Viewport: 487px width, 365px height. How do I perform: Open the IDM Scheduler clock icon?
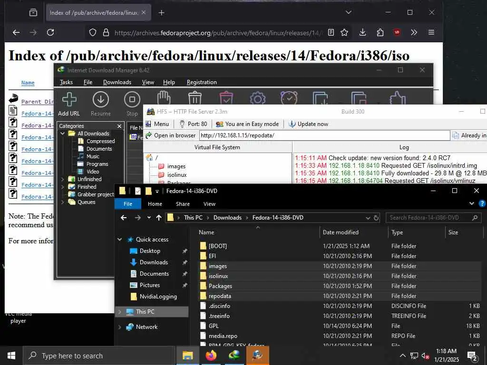click(289, 99)
